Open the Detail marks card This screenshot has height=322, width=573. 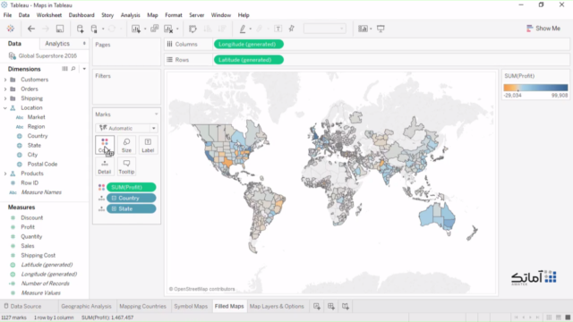[105, 166]
